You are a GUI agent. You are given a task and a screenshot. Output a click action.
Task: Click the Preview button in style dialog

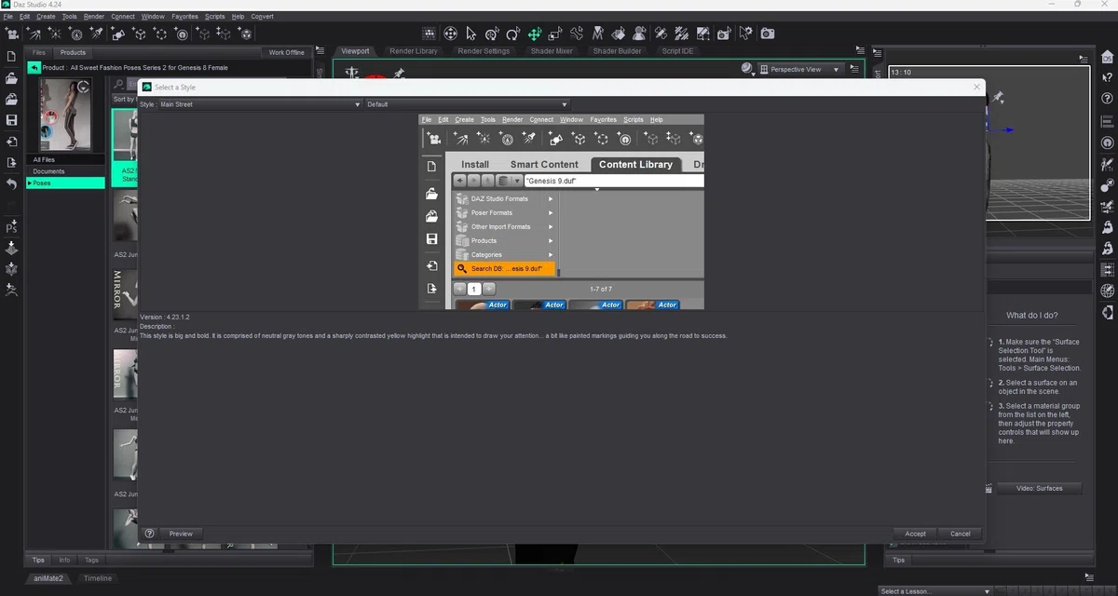pyautogui.click(x=181, y=534)
